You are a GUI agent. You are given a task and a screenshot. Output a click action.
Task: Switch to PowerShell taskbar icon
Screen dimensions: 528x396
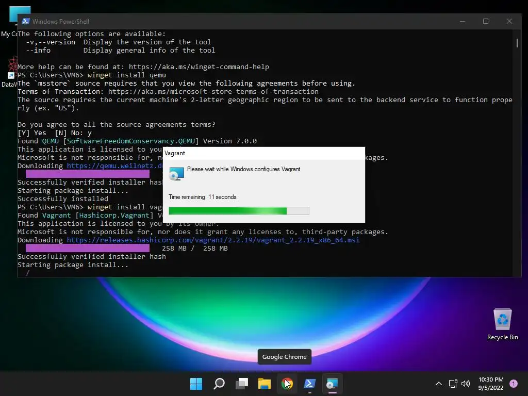point(309,384)
